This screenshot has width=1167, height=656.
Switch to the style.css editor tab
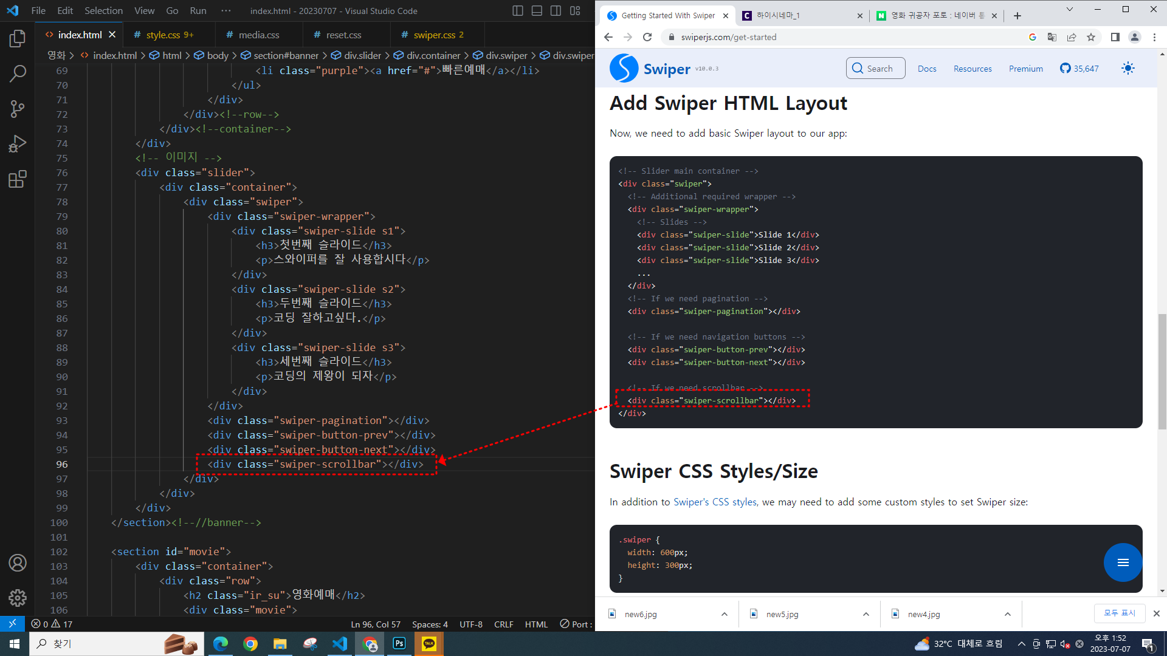pyautogui.click(x=163, y=35)
